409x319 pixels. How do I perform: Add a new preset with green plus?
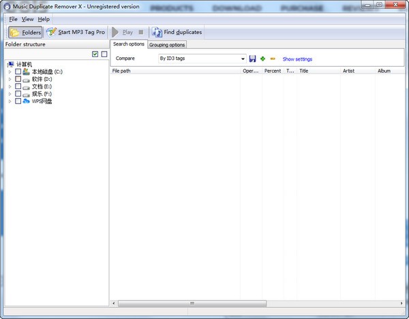click(x=262, y=58)
